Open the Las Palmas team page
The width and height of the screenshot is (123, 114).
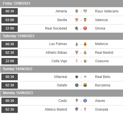pos(58,44)
